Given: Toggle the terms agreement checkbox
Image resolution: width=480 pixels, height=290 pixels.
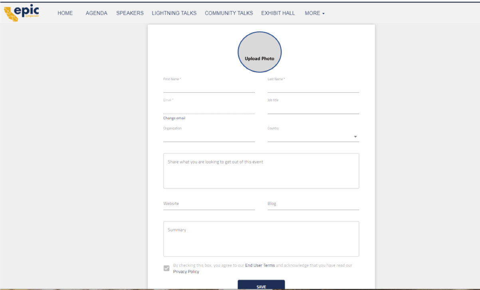Looking at the screenshot, I should point(167,268).
